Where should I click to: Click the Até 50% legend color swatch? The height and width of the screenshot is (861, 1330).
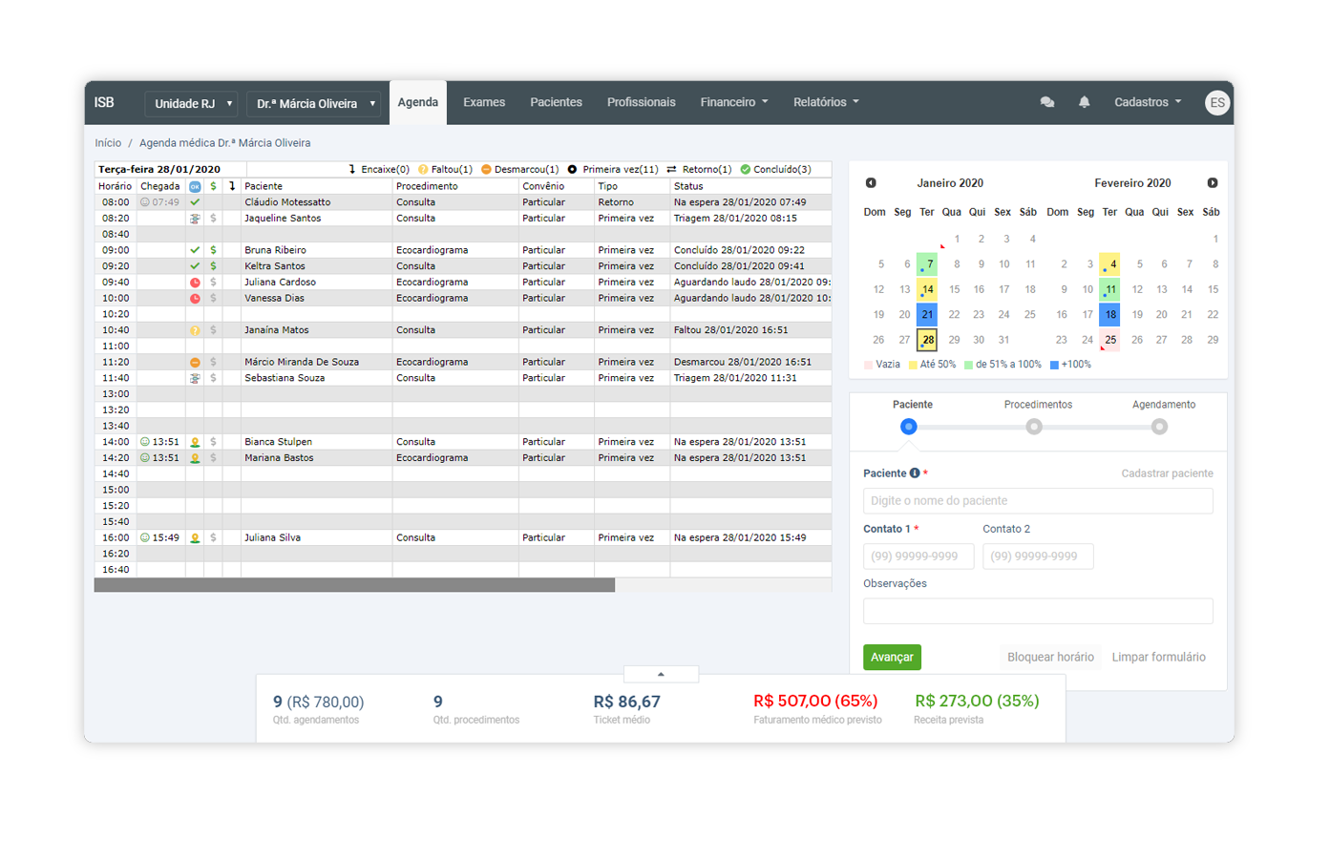[x=913, y=365]
